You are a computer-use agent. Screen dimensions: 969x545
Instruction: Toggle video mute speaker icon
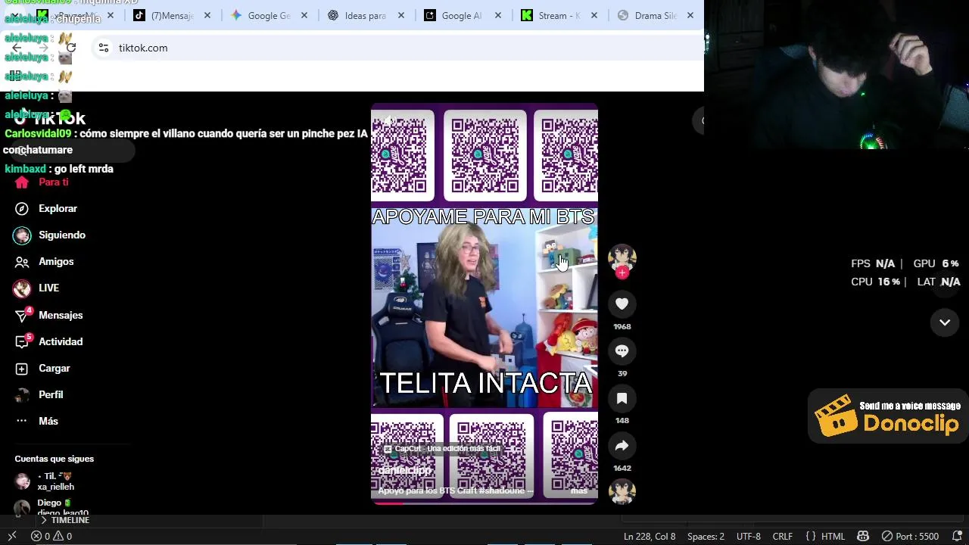click(x=389, y=120)
